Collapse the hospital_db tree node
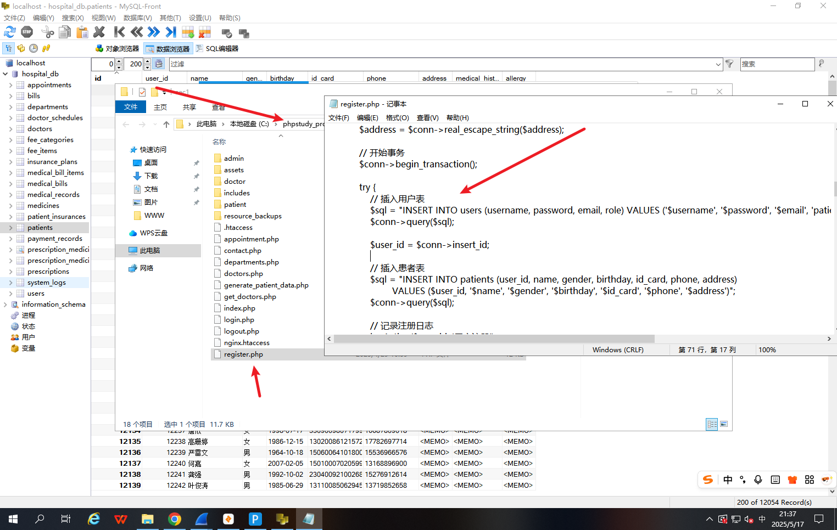 click(5, 74)
